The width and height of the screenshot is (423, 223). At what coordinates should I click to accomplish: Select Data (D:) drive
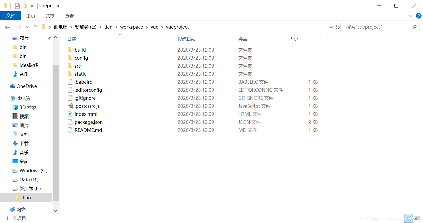[29, 179]
